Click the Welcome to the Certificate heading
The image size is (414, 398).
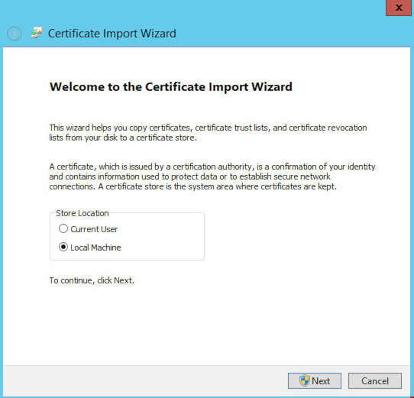click(171, 87)
